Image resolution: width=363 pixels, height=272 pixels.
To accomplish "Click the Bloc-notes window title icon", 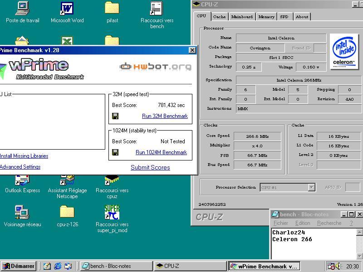I will (x=275, y=214).
